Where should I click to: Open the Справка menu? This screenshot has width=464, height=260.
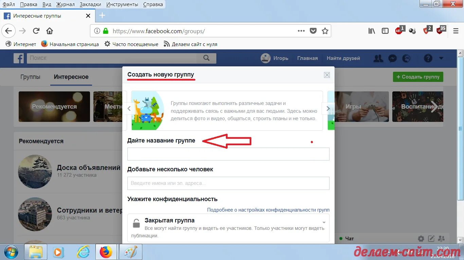(x=153, y=4)
